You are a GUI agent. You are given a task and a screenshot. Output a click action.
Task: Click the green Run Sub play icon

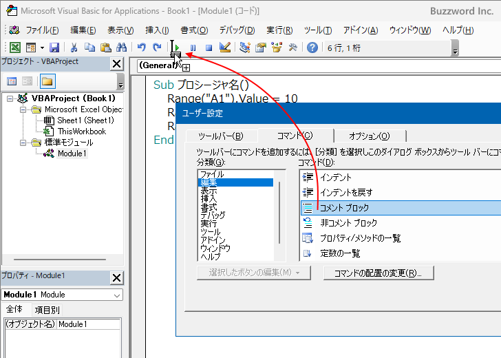pos(178,48)
